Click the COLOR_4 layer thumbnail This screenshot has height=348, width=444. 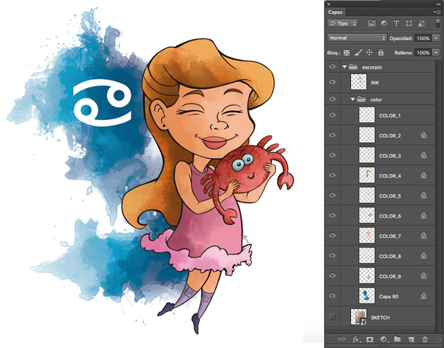367,175
